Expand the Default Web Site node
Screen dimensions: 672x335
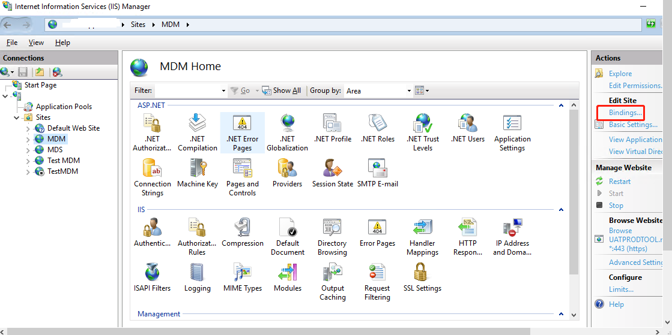(x=28, y=128)
